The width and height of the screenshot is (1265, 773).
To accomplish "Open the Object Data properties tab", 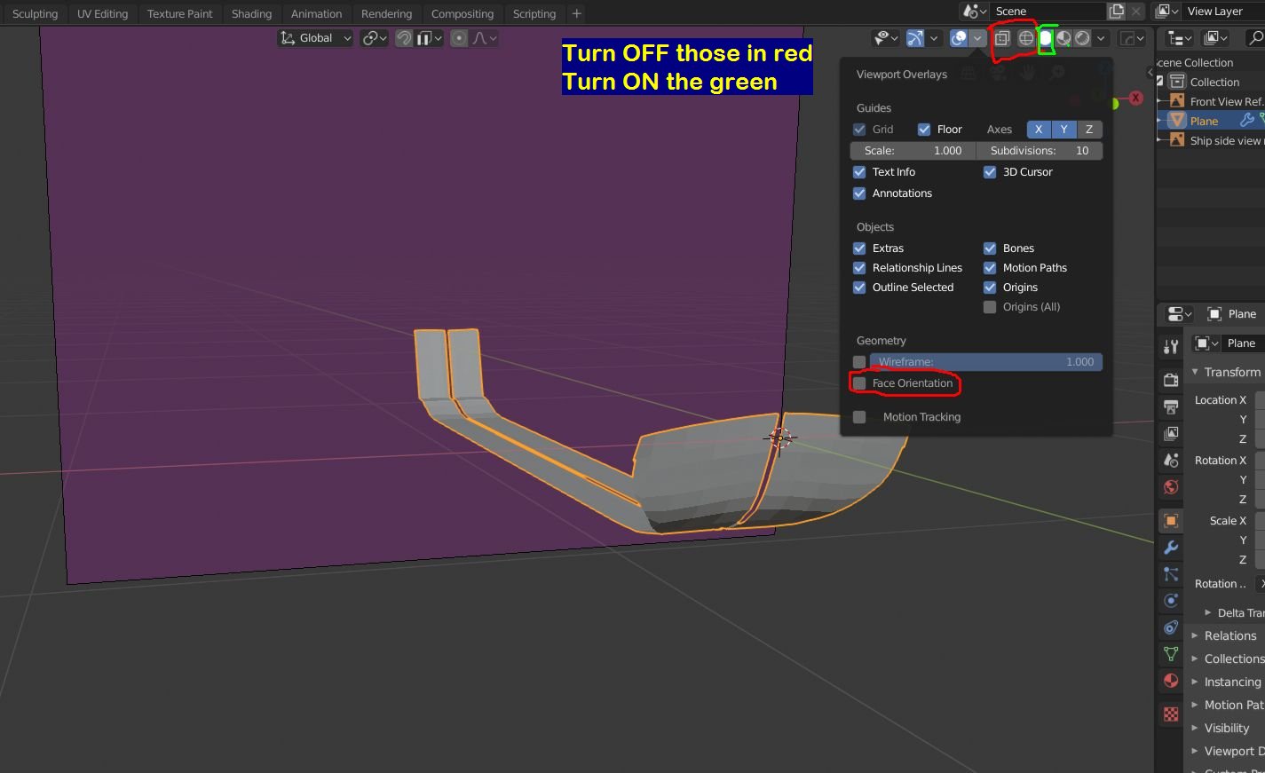I will click(x=1171, y=654).
